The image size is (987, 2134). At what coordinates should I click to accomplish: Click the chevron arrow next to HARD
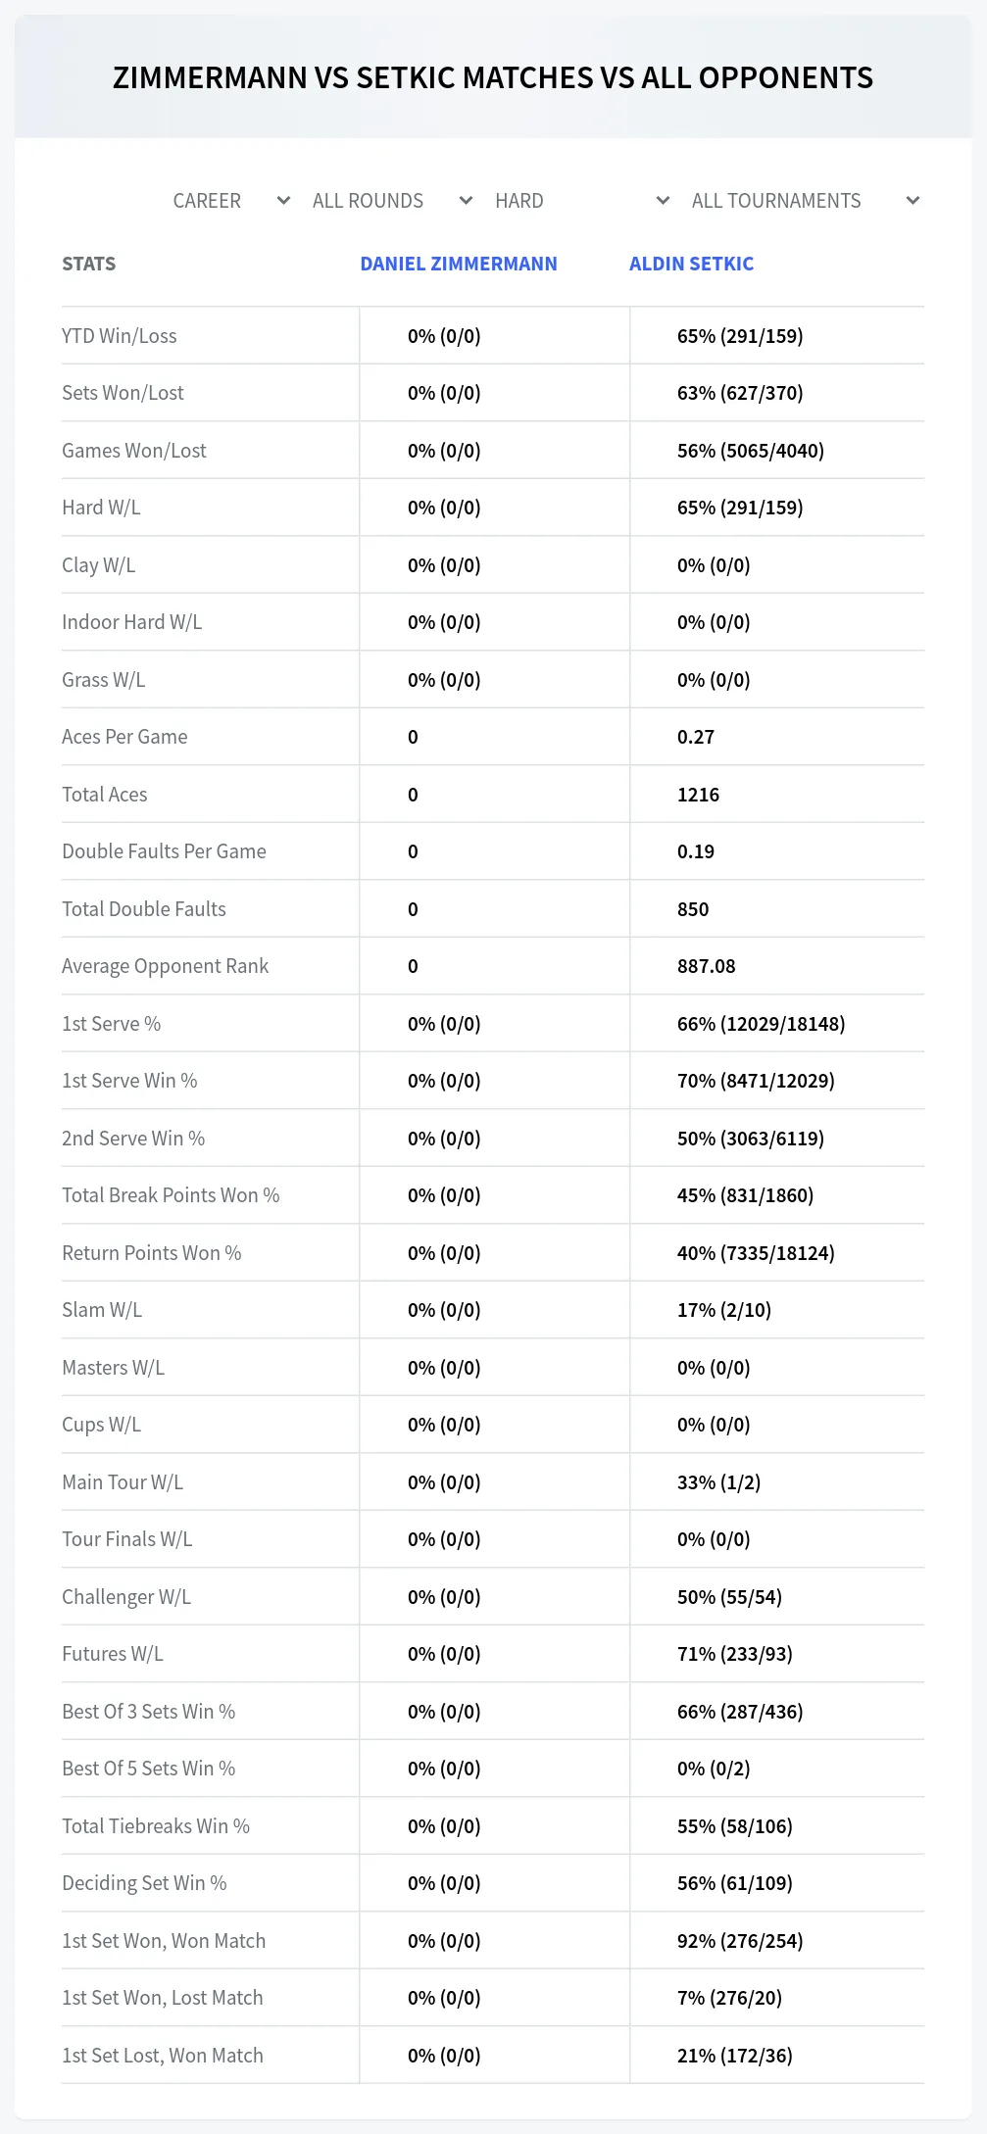[663, 201]
